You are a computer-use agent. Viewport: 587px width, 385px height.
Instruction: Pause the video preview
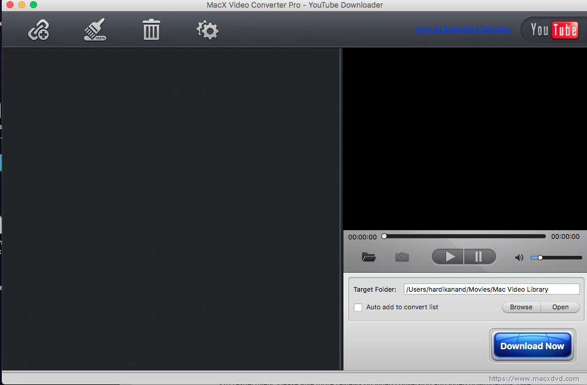pos(480,256)
